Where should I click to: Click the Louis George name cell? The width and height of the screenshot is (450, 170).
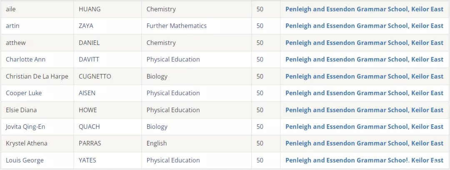coord(37,160)
